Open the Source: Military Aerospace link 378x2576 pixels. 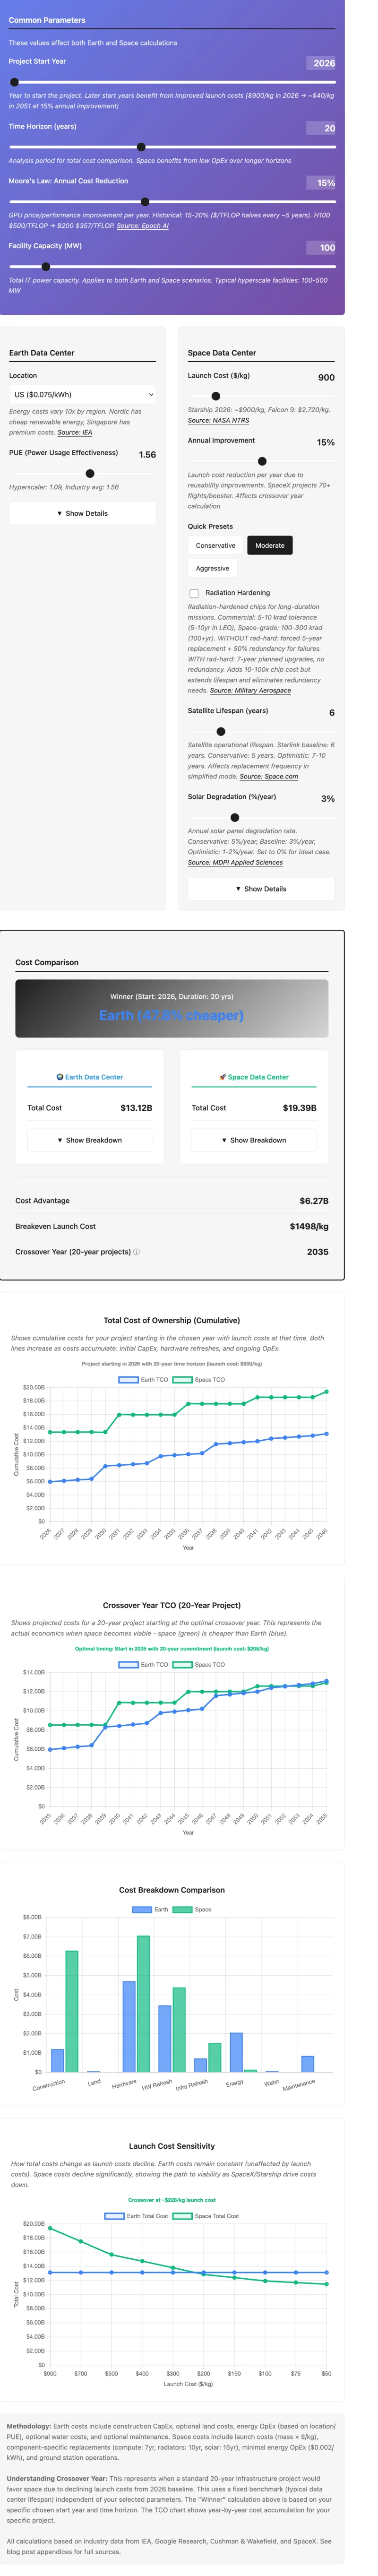[250, 691]
